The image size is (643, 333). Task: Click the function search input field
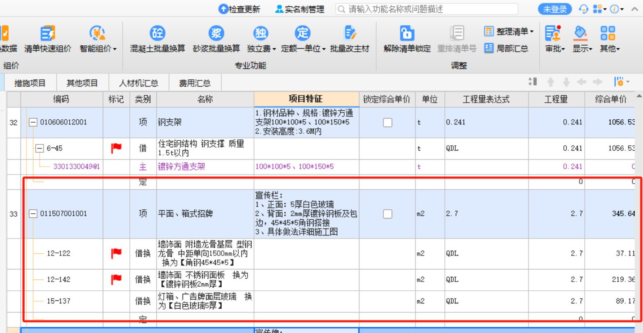click(x=427, y=9)
